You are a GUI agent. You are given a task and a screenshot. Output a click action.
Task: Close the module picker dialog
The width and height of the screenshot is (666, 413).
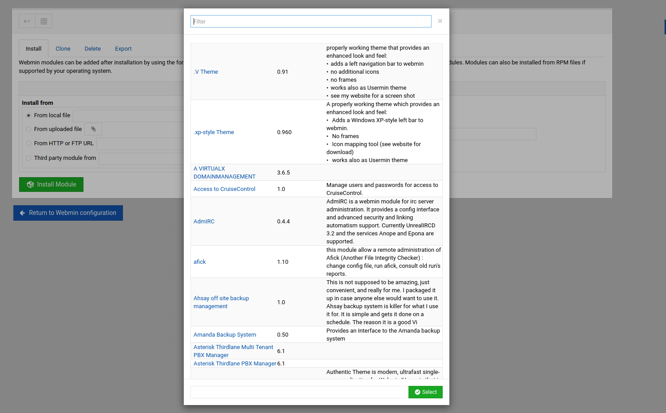tap(440, 21)
